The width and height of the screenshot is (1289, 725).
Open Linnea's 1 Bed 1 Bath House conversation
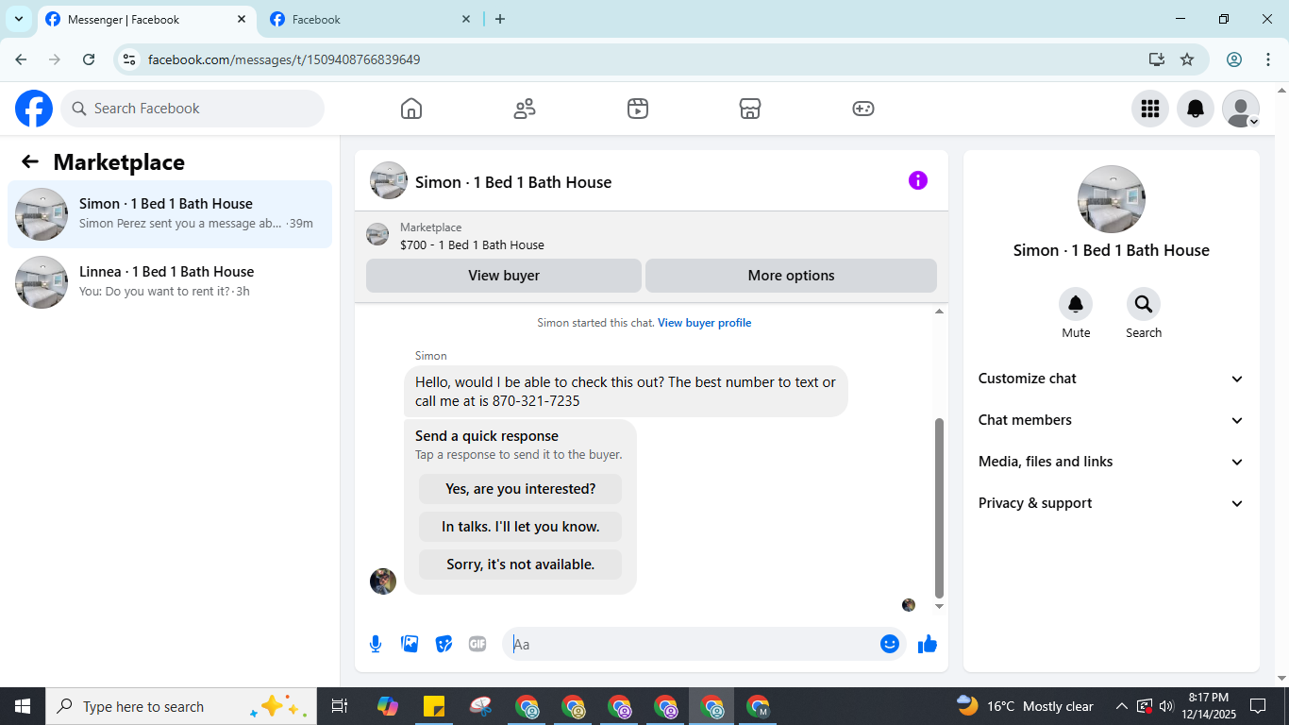170,282
